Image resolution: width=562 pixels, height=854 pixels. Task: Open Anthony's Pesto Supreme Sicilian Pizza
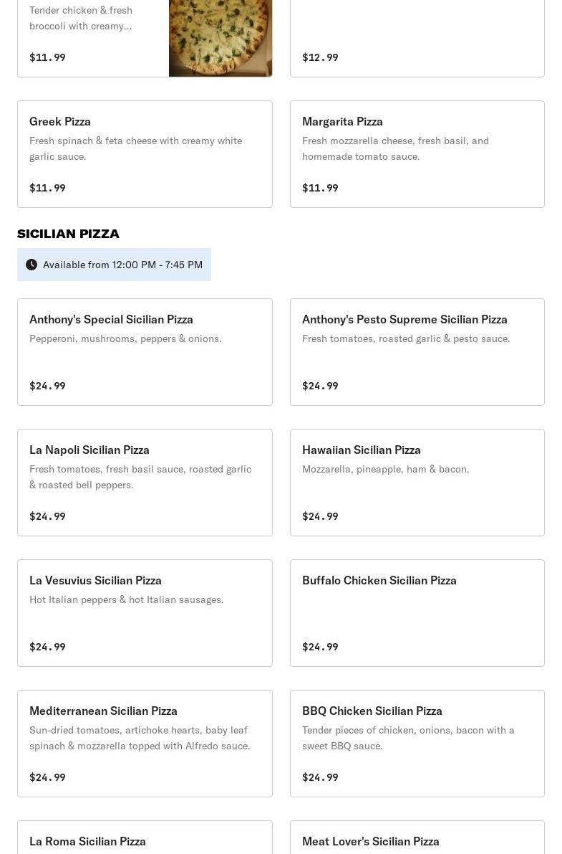click(417, 352)
